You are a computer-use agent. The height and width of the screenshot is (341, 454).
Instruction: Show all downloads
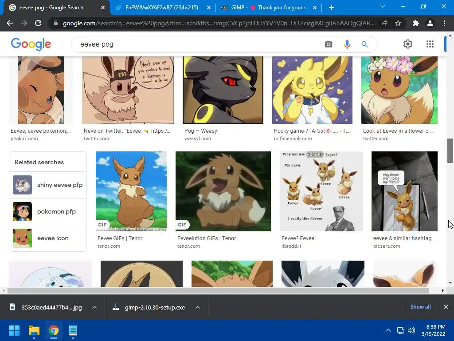[420, 307]
